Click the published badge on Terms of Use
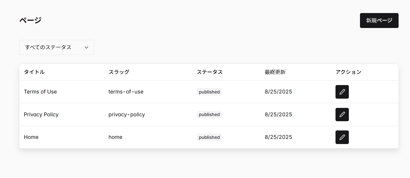410x178 pixels. click(209, 92)
